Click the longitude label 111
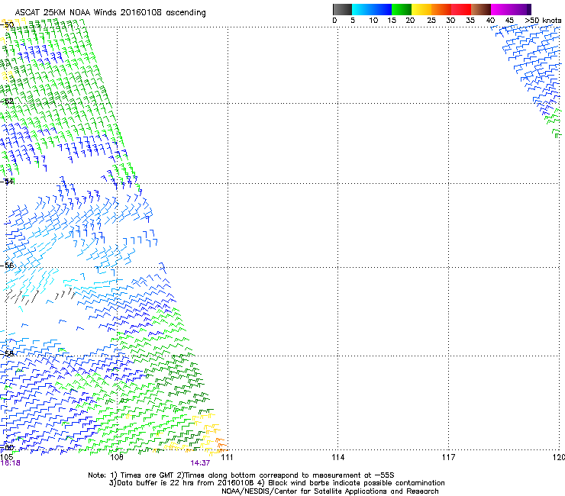Image resolution: width=565 pixels, height=496 pixels. point(227,457)
